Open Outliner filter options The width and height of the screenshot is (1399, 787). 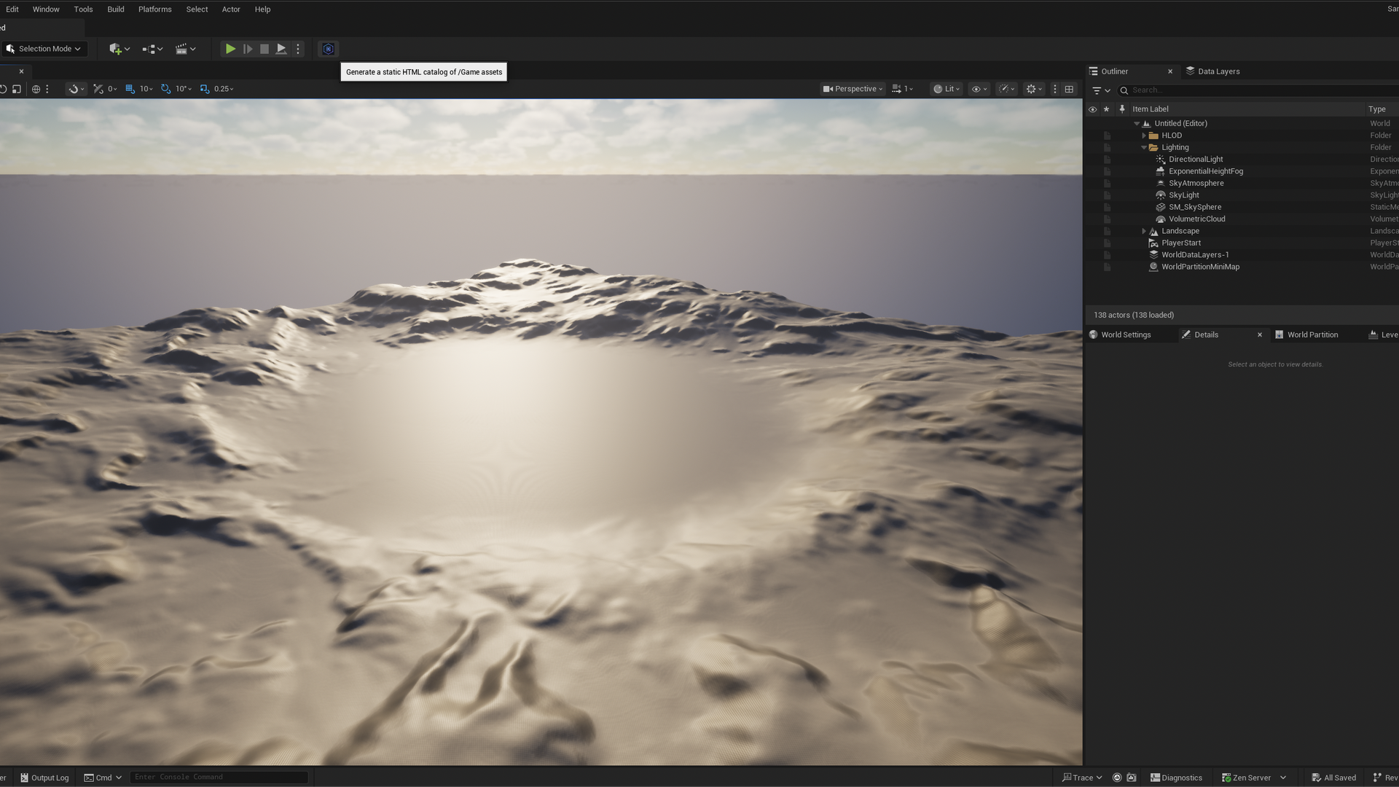pos(1101,90)
